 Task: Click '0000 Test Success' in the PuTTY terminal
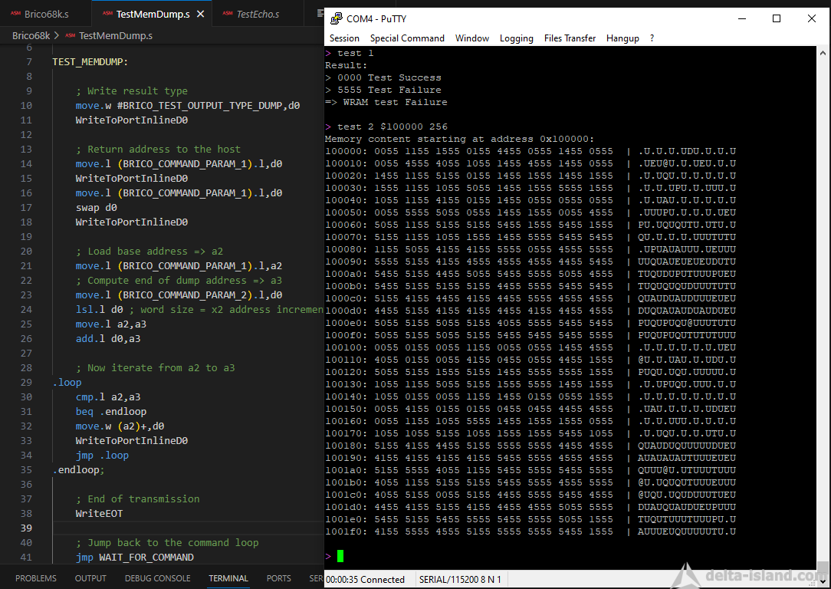coord(389,77)
